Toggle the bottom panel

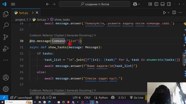point(162,4)
